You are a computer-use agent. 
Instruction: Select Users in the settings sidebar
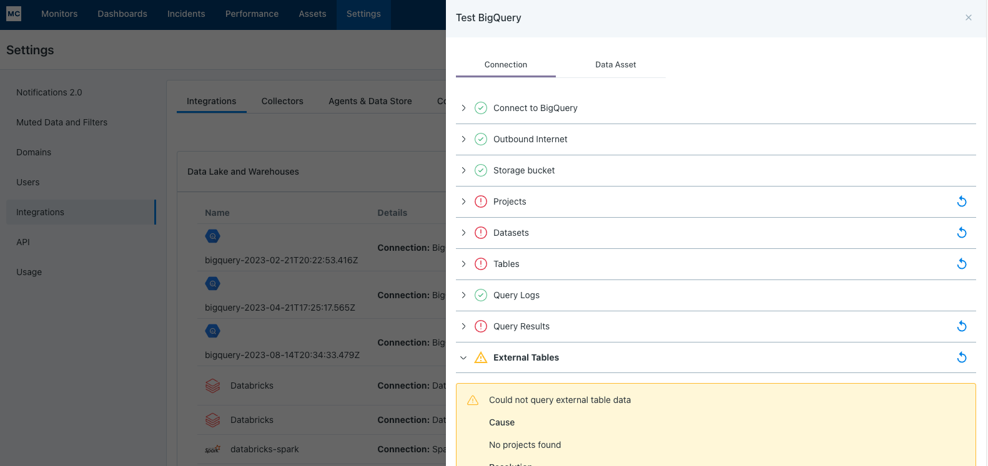pyautogui.click(x=28, y=182)
